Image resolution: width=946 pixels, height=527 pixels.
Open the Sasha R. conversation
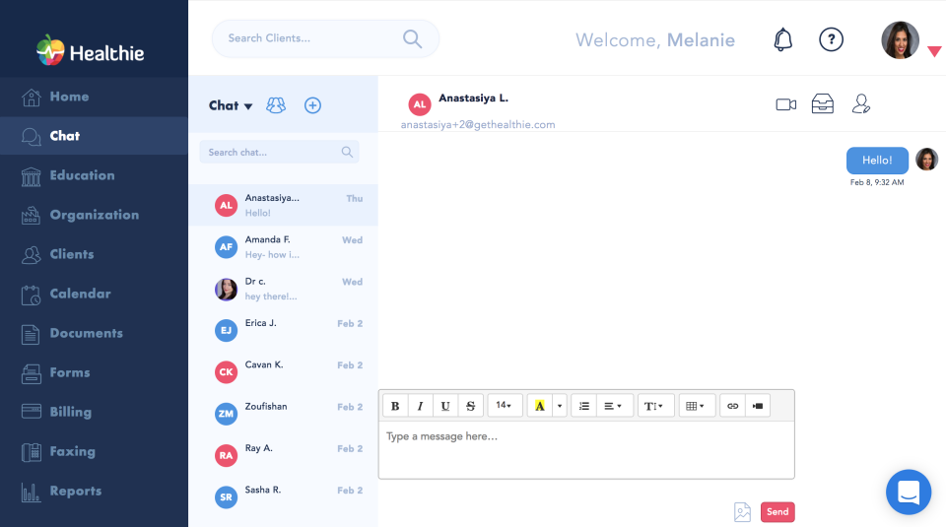pos(283,496)
